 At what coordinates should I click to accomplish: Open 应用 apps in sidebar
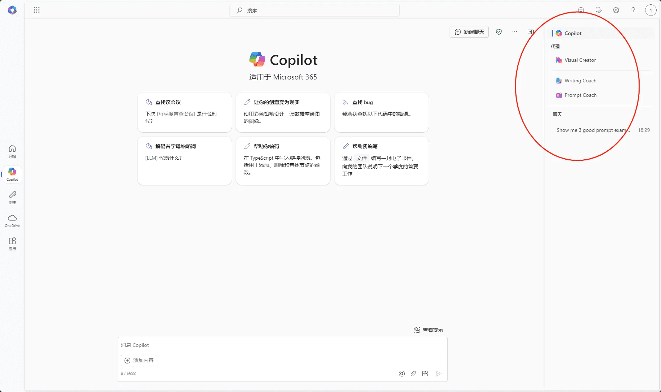click(x=12, y=244)
